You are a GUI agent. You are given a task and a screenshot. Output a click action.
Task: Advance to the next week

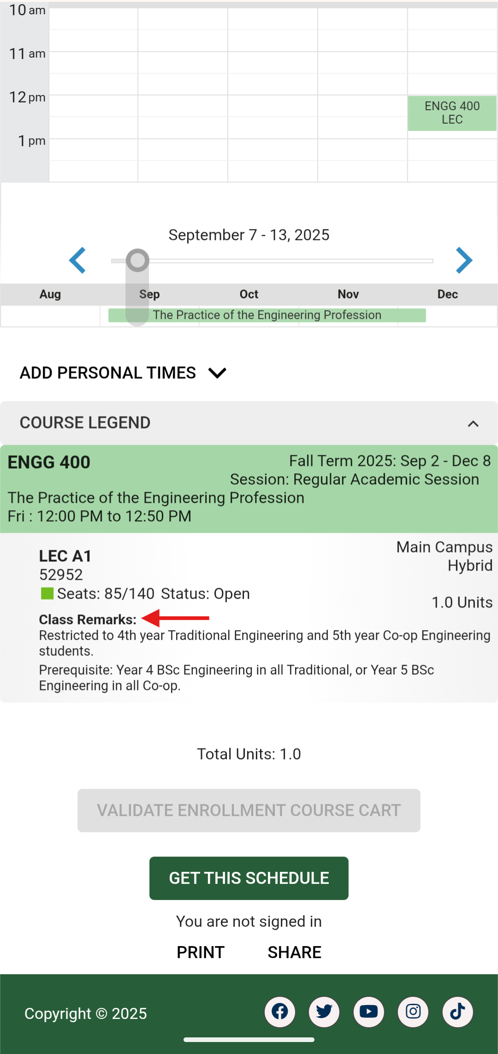click(464, 261)
